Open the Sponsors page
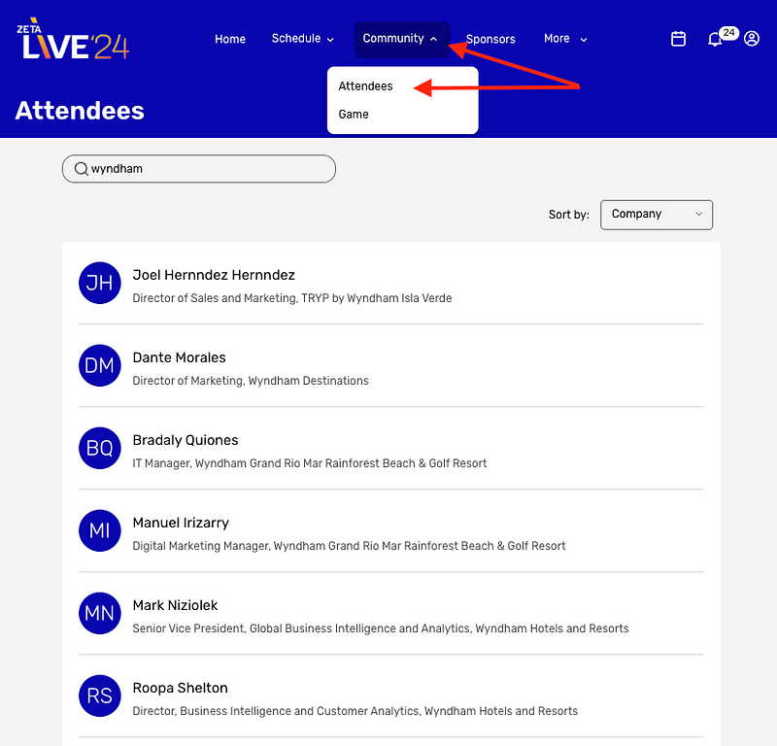Screen dimensions: 777x746 click(490, 39)
